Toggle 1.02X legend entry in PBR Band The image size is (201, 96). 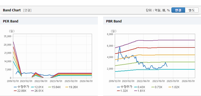(174, 87)
